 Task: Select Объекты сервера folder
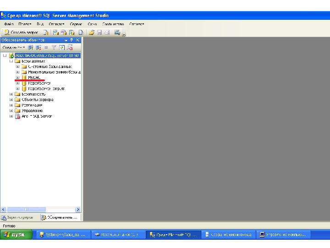tap(38, 100)
